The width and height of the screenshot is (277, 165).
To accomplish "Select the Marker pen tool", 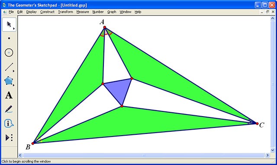I will tap(9, 109).
